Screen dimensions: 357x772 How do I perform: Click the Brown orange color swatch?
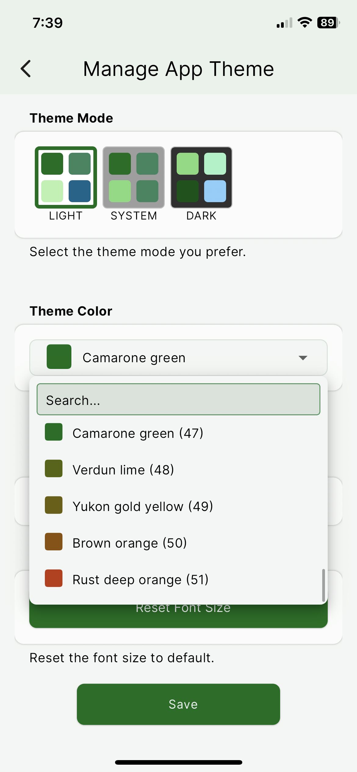(x=54, y=541)
